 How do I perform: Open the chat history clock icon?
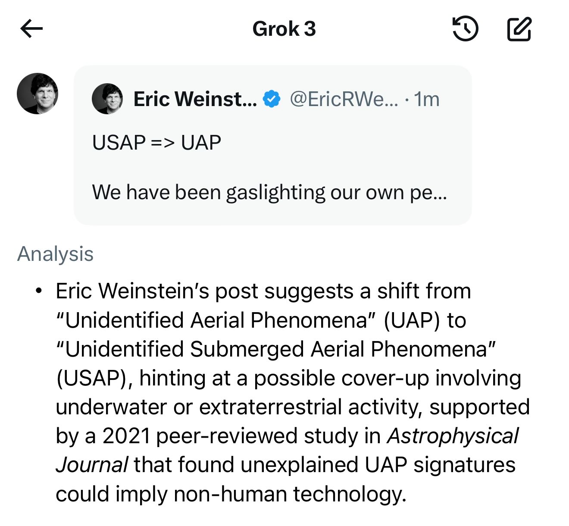coord(465,29)
